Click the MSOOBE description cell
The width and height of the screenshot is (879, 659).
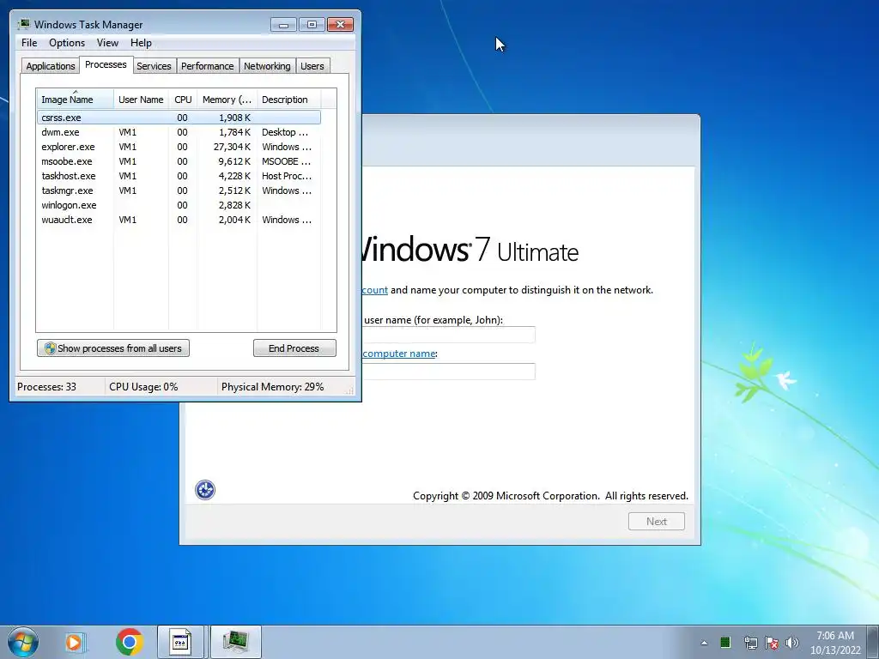(287, 161)
